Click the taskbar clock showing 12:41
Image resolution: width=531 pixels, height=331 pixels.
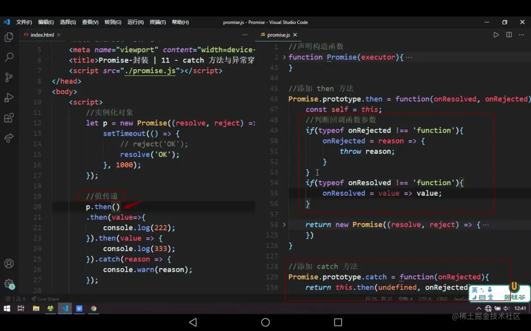tap(520, 308)
